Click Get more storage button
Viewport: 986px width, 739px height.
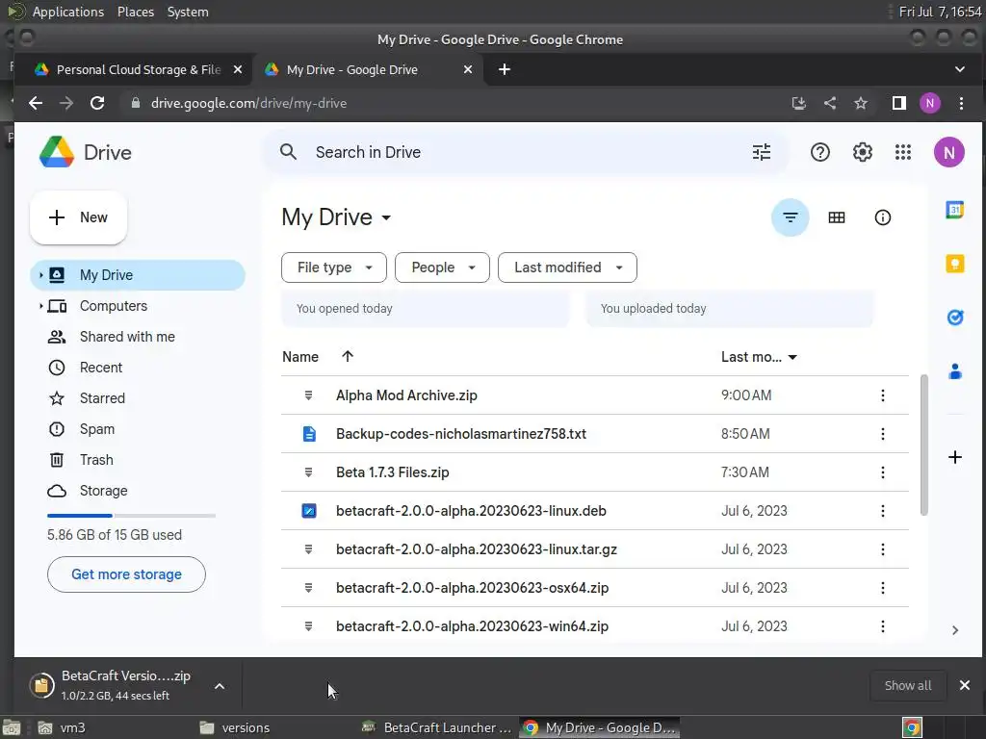pos(126,574)
